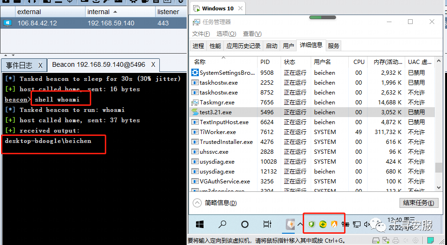Open the 服务 tab

(333, 46)
